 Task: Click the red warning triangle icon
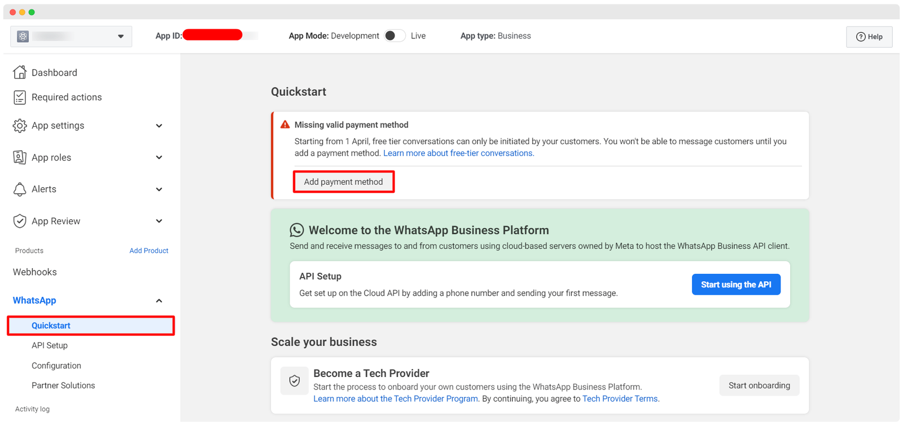coord(285,125)
